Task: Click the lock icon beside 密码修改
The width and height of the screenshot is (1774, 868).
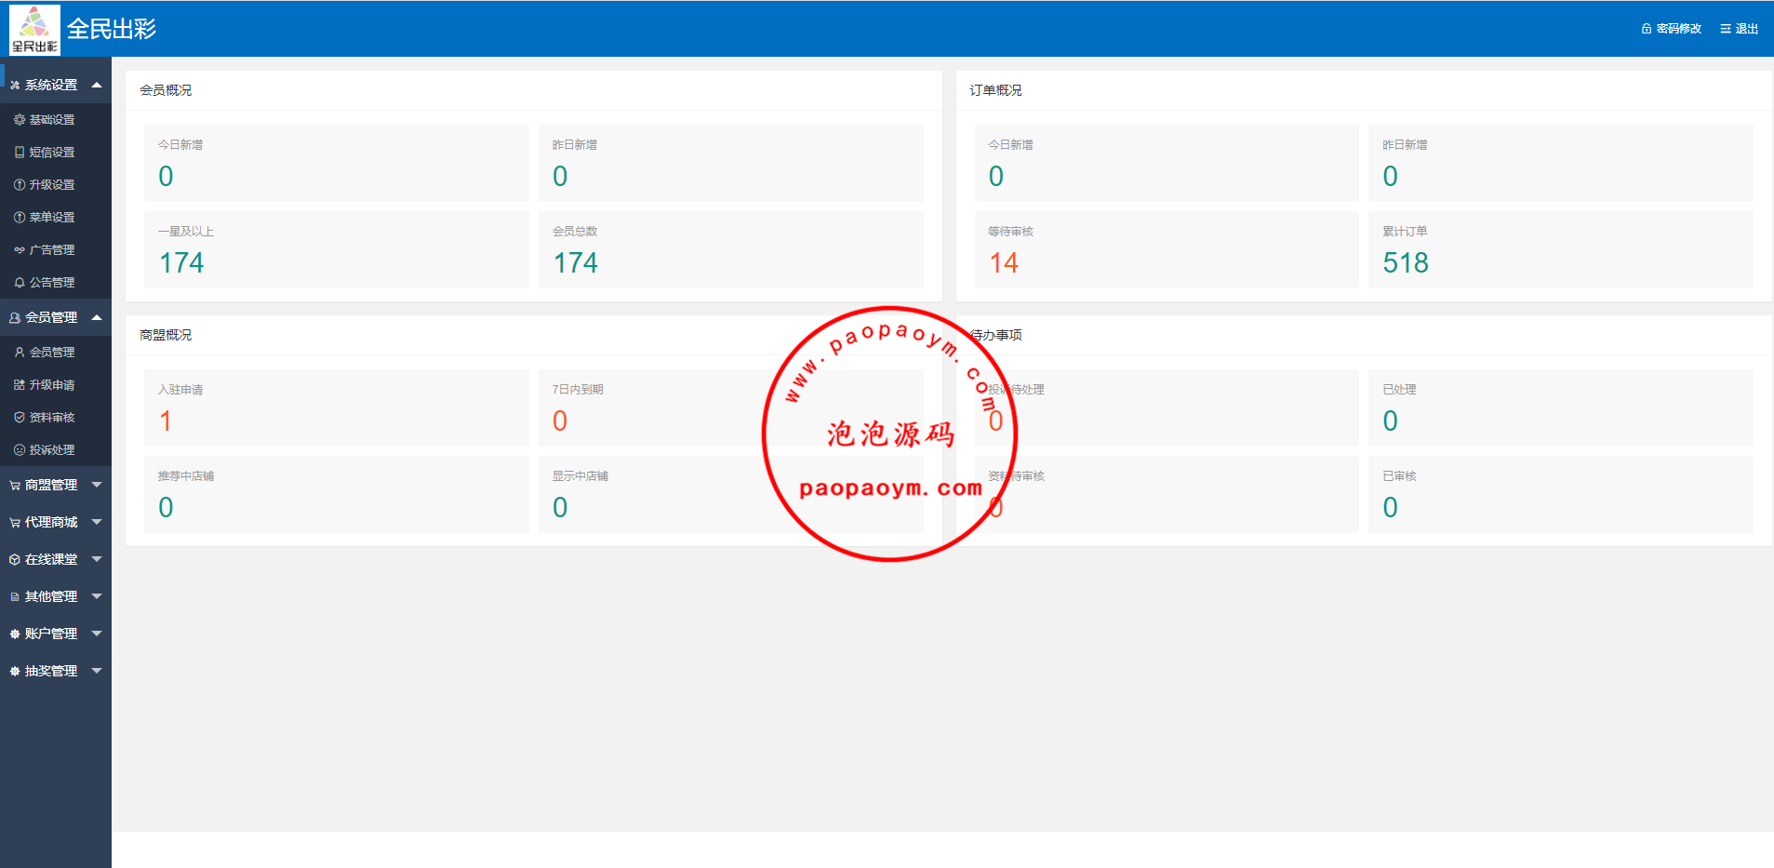Action: tap(1647, 29)
